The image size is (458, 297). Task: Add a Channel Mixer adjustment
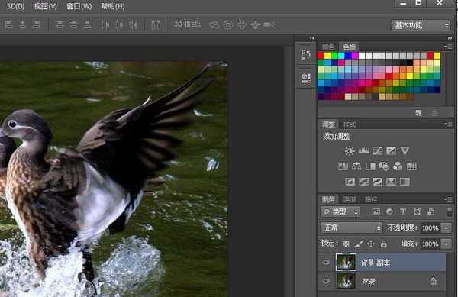coord(398,166)
